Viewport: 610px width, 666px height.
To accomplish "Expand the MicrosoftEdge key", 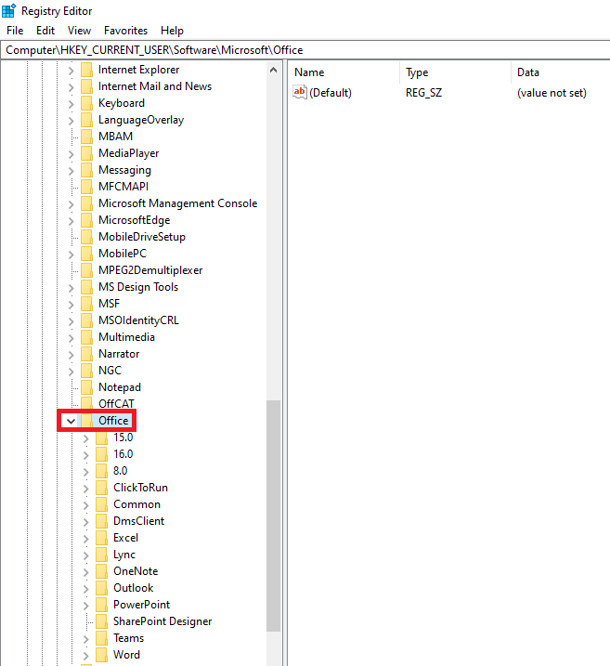I will (71, 220).
